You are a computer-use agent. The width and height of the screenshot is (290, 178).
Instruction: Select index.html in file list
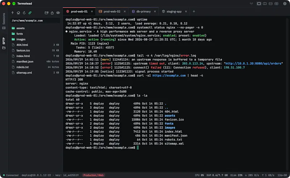(x=35, y=56)
